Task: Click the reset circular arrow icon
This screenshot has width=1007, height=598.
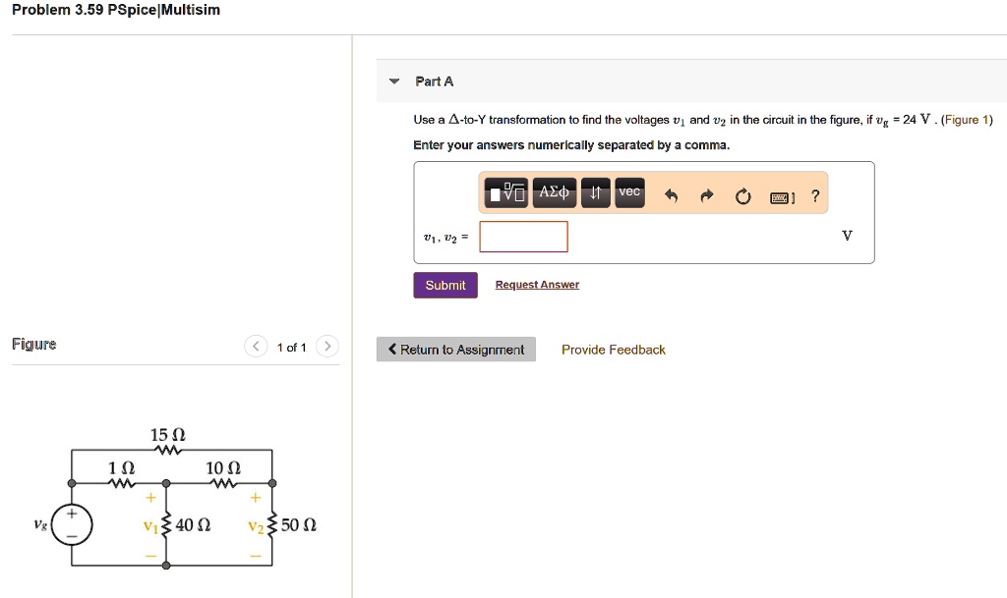Action: coord(742,194)
